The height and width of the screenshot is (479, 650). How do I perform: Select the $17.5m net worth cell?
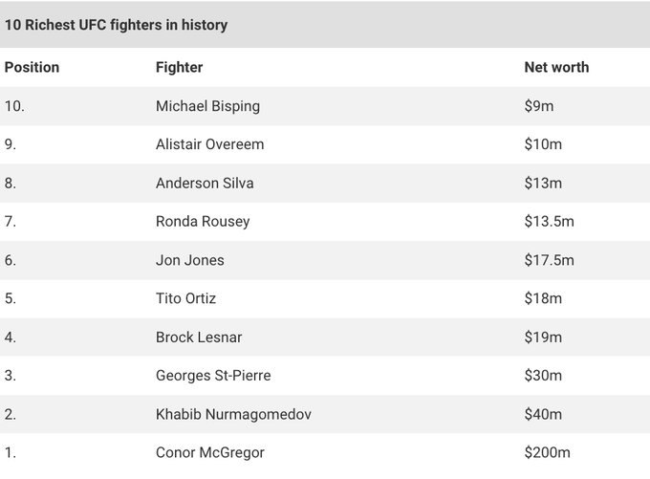click(x=550, y=260)
